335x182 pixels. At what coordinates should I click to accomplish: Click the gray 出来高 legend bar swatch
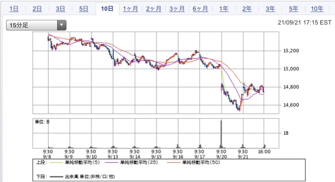click(x=56, y=177)
